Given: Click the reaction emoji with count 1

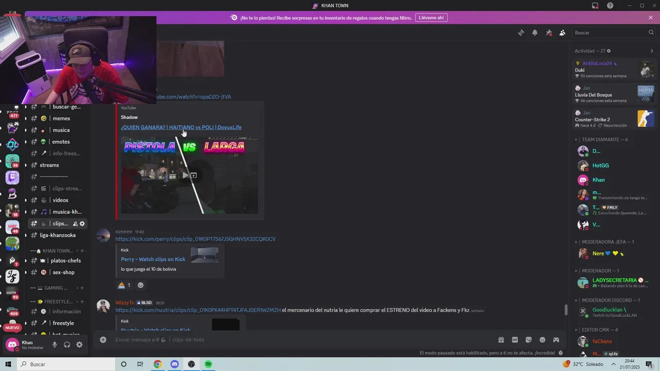Looking at the screenshot, I should coord(124,285).
